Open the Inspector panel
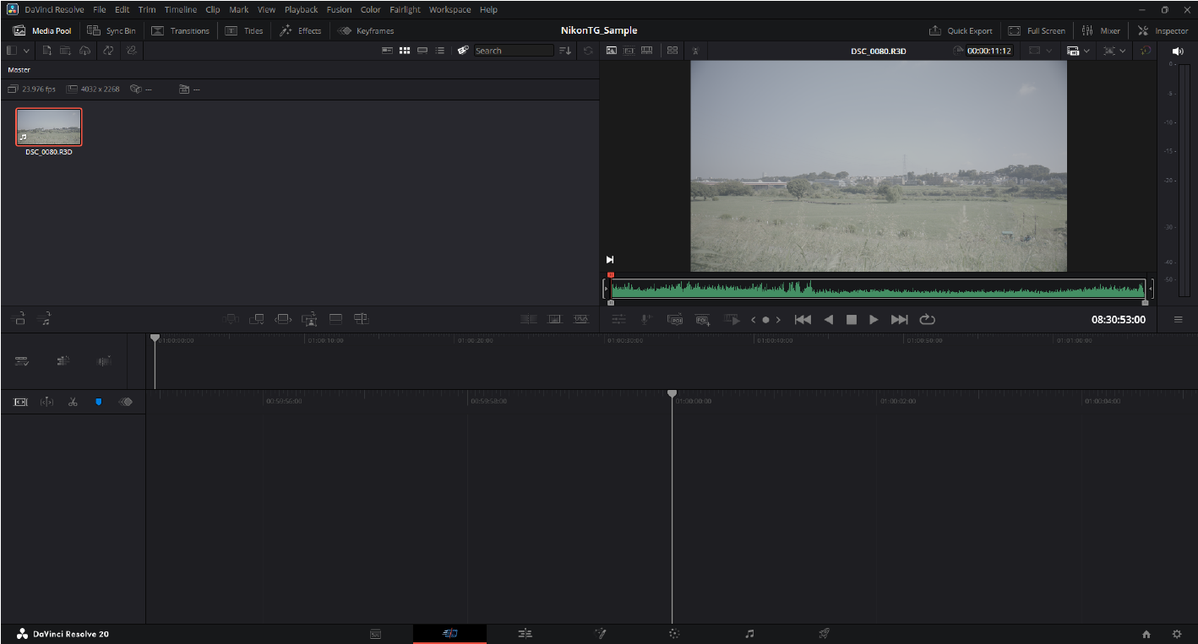The width and height of the screenshot is (1198, 644). coord(1163,30)
